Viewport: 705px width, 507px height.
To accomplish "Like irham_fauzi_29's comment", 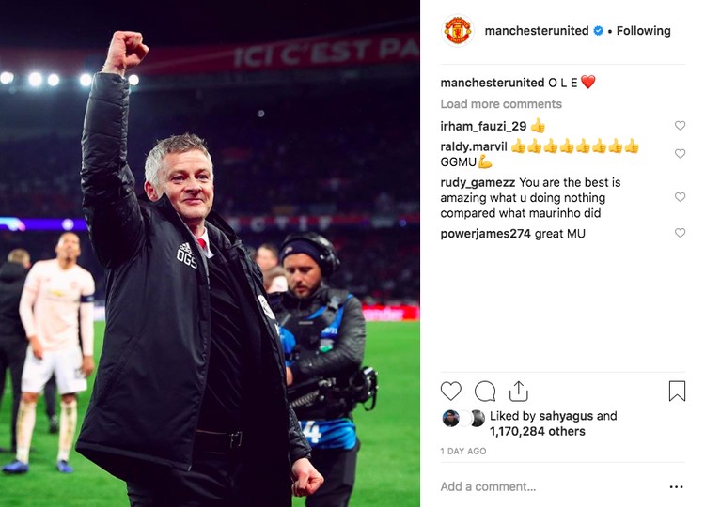I will click(680, 126).
